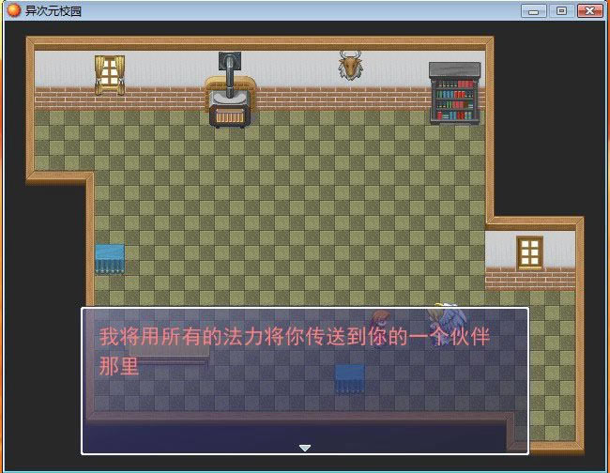
Task: Click the white continue arrow in dialogue box
Action: click(305, 448)
